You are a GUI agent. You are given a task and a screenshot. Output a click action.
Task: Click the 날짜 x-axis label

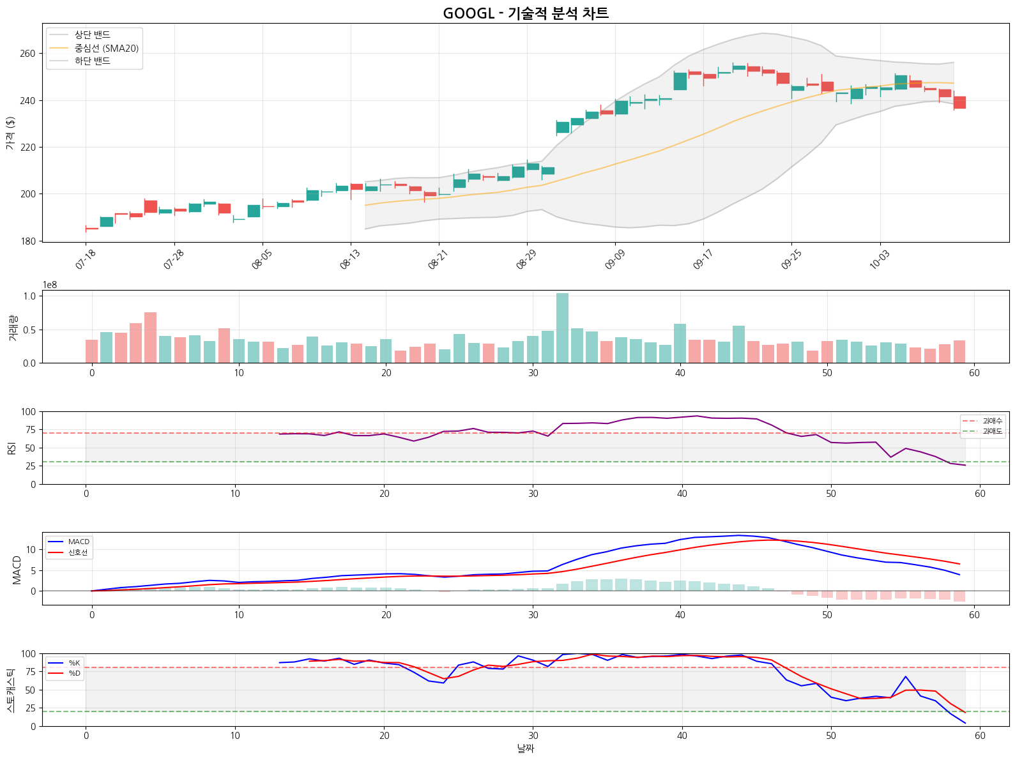point(525,749)
